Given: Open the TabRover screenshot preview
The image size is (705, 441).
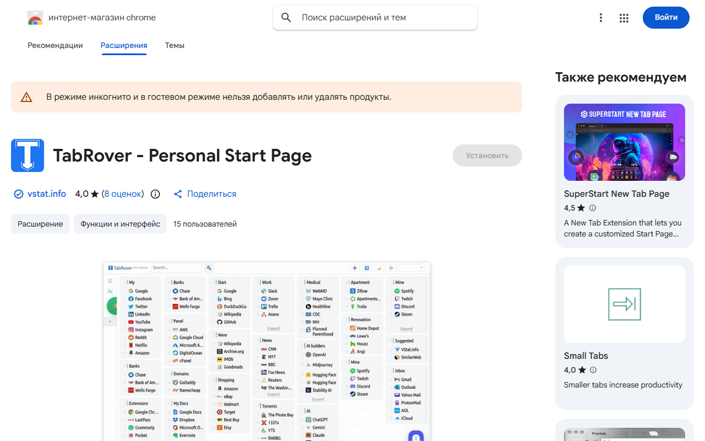Looking at the screenshot, I should (267, 351).
